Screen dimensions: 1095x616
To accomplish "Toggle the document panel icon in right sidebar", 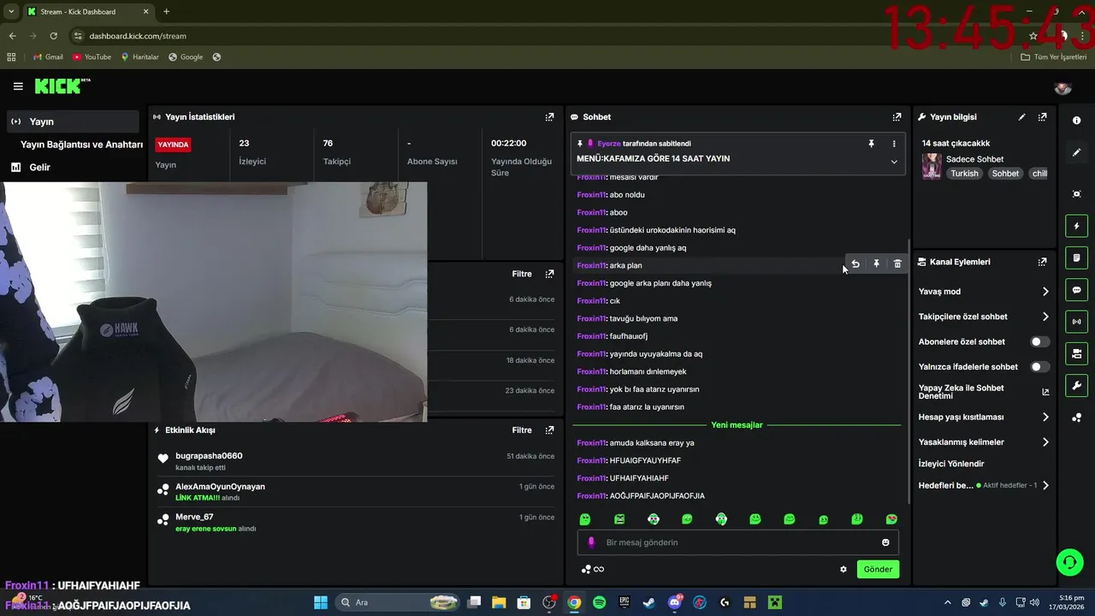I will [1076, 258].
